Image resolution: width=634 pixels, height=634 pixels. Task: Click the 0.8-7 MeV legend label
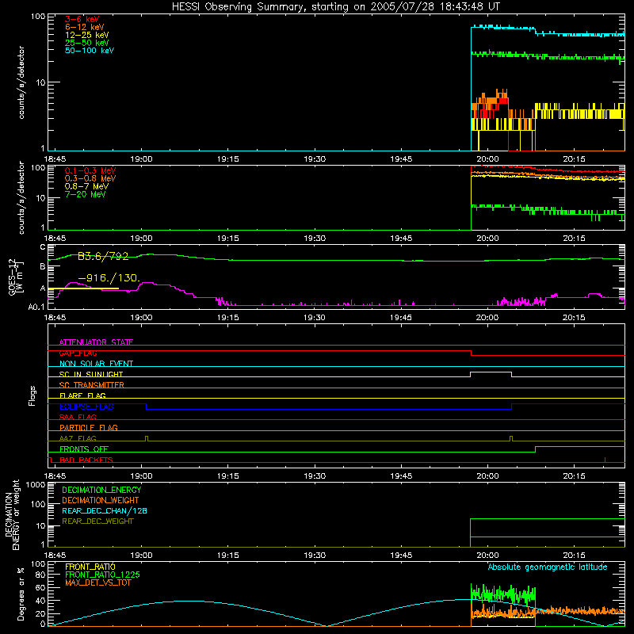(86, 186)
